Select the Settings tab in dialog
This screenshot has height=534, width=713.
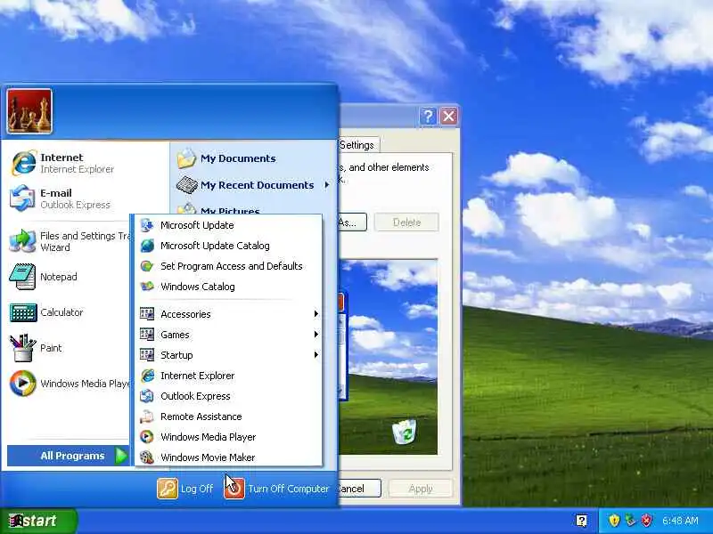(x=358, y=145)
